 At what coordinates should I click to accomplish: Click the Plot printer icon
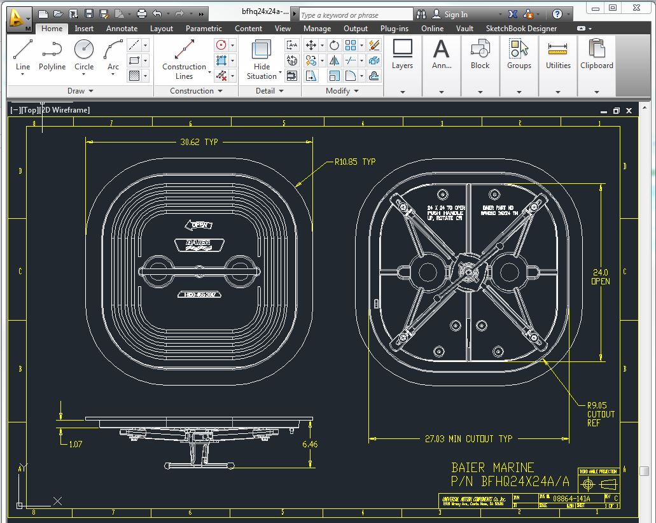(x=142, y=14)
